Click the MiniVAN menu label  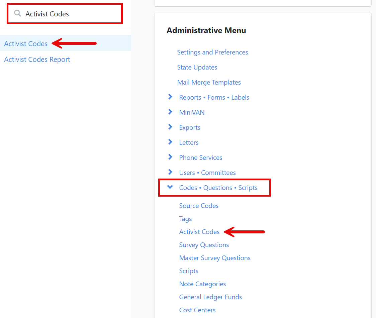(192, 113)
